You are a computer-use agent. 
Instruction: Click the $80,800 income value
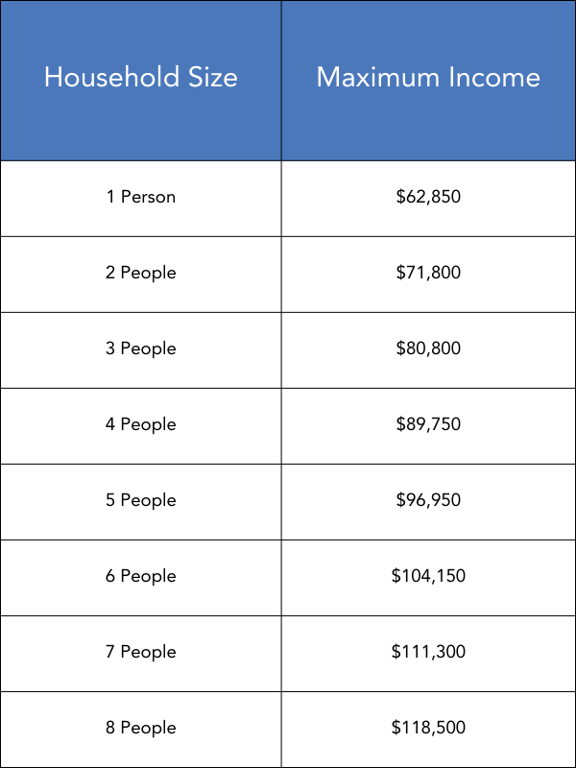(x=428, y=348)
